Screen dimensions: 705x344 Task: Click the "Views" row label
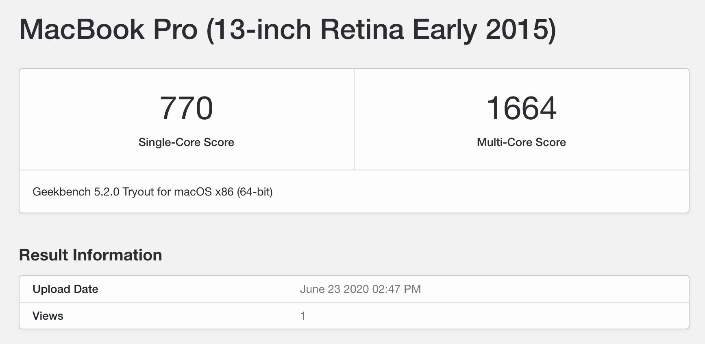(x=48, y=316)
